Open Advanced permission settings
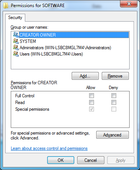Image resolution: width=140 pixels, height=170 pixels. [x=113, y=135]
